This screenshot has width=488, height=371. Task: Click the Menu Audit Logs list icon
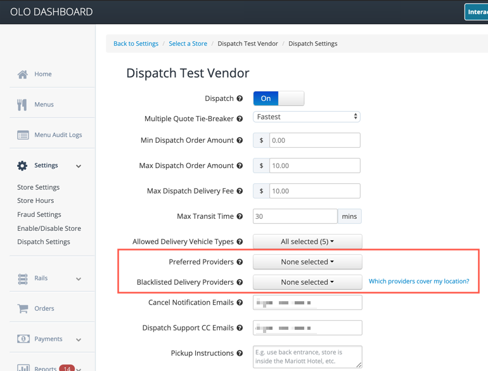(x=23, y=135)
